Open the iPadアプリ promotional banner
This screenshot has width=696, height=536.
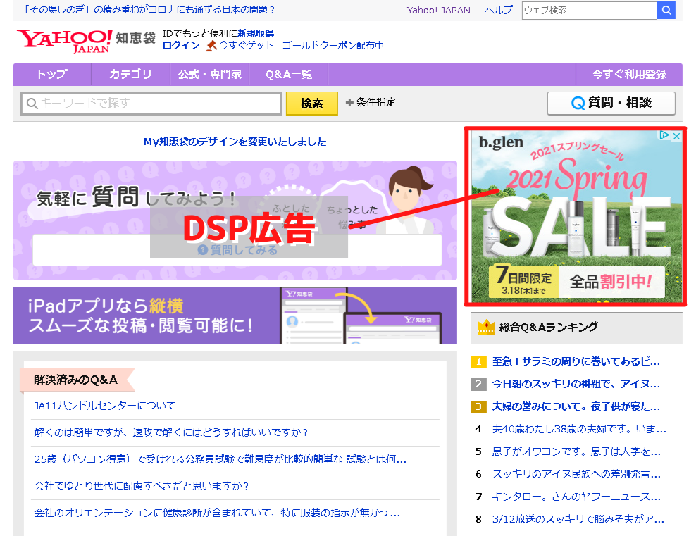point(235,316)
